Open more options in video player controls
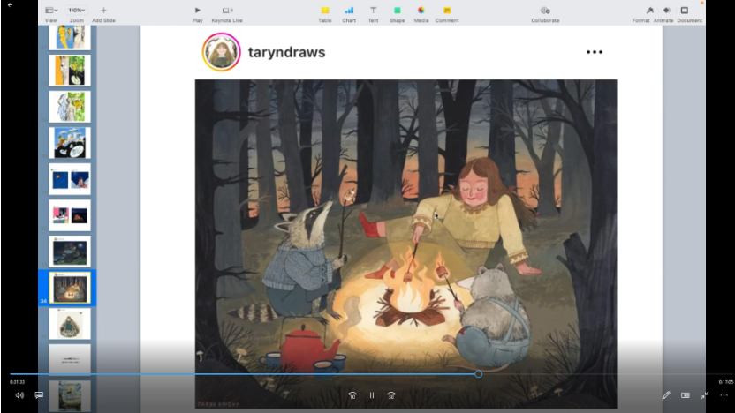 tap(724, 395)
